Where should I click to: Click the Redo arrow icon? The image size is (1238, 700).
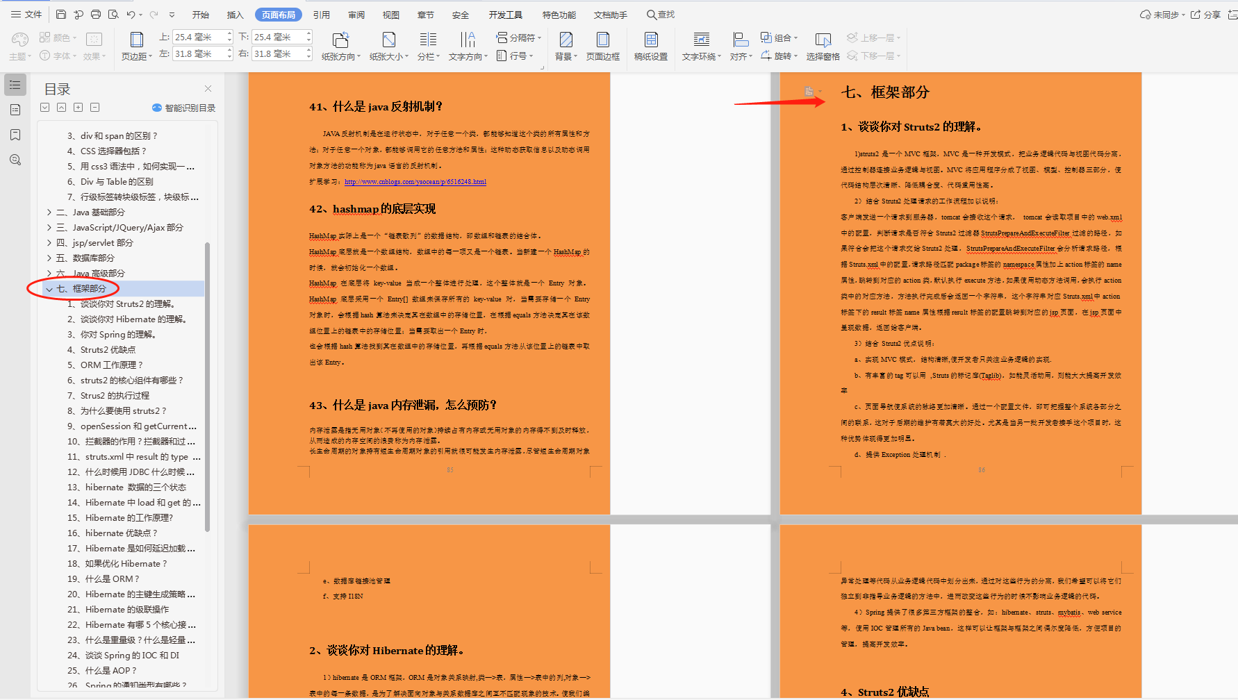(x=154, y=15)
